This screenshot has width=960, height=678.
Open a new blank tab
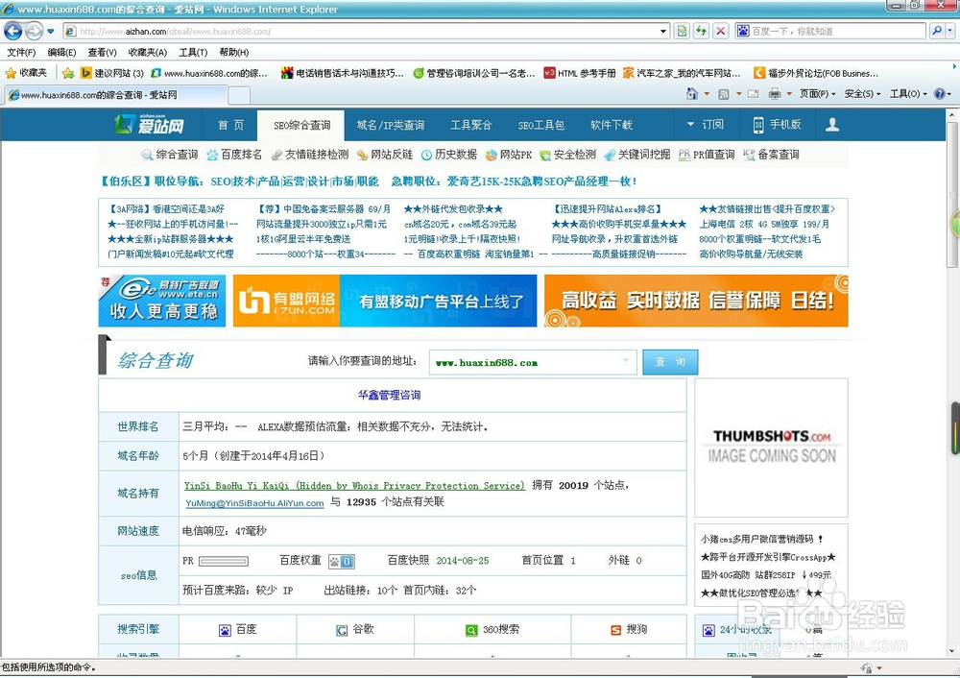coord(239,95)
